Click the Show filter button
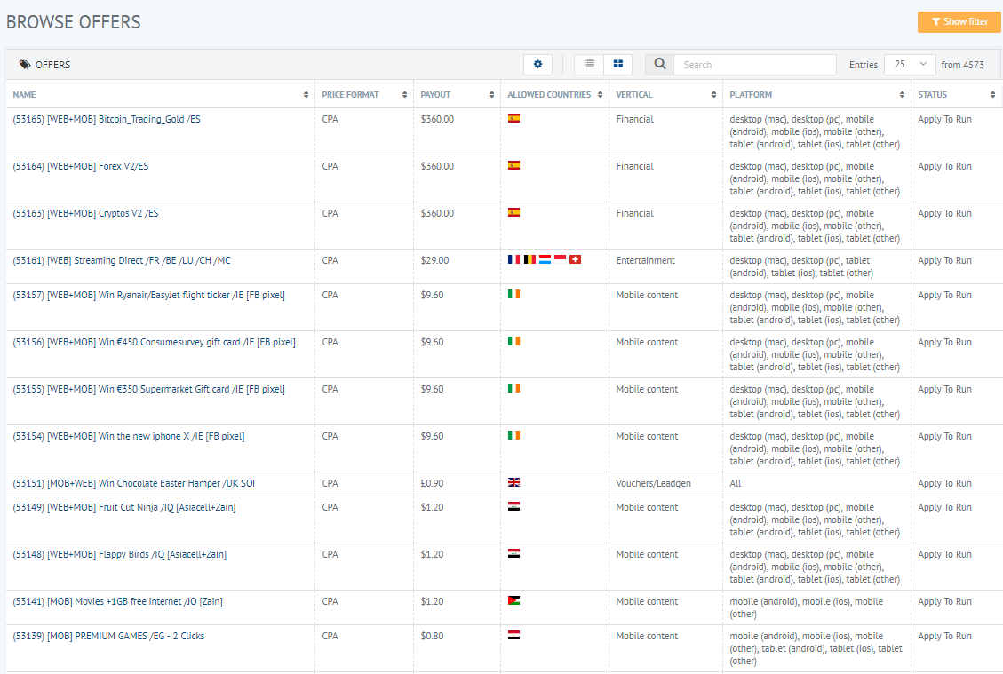 point(959,22)
